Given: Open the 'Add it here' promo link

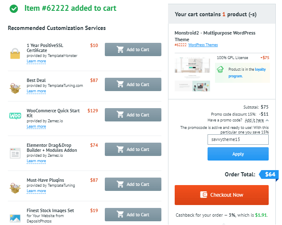Looking at the screenshot, I should [254, 120].
